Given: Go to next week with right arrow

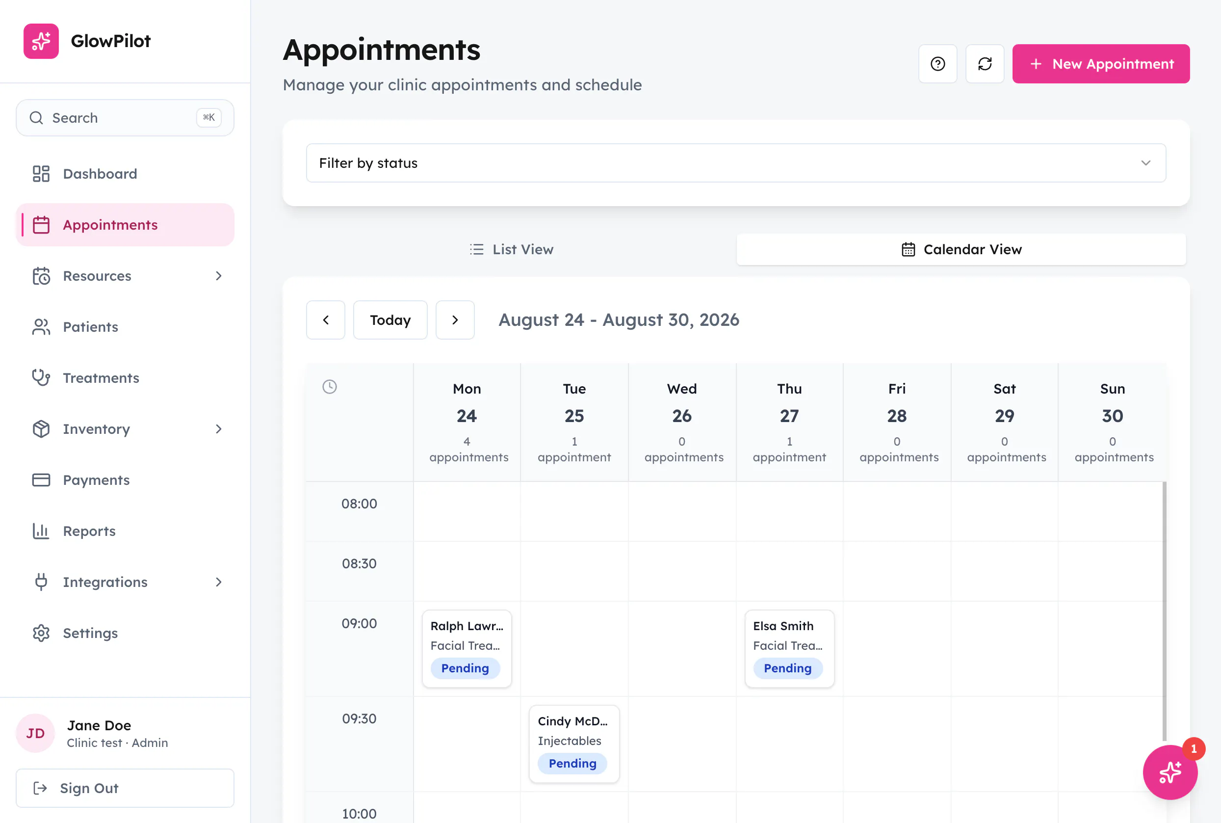Looking at the screenshot, I should (455, 319).
